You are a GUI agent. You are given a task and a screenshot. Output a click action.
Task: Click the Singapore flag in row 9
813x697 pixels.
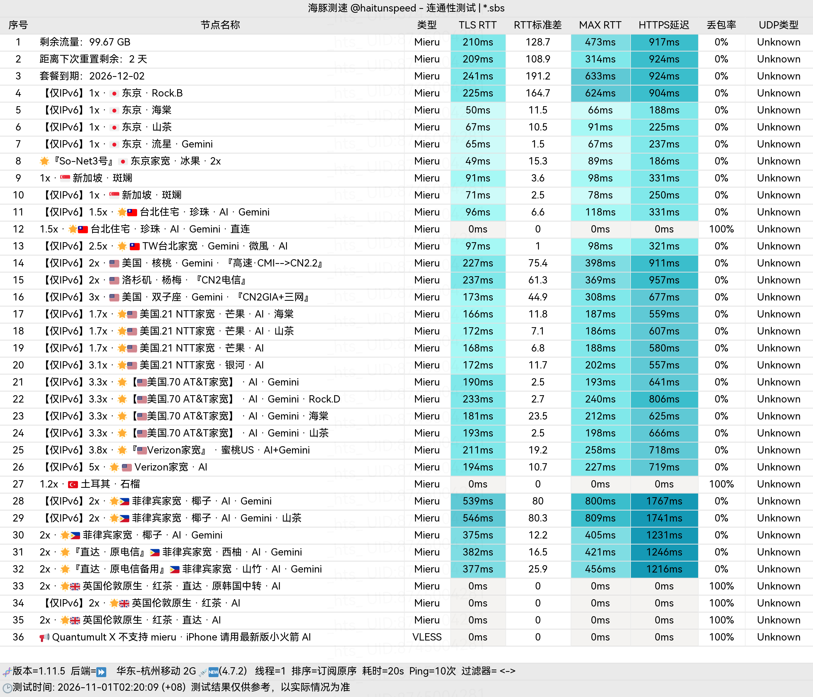[65, 178]
